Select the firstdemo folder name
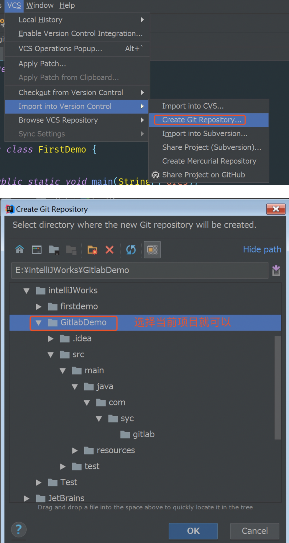This screenshot has height=543, width=289. (79, 307)
